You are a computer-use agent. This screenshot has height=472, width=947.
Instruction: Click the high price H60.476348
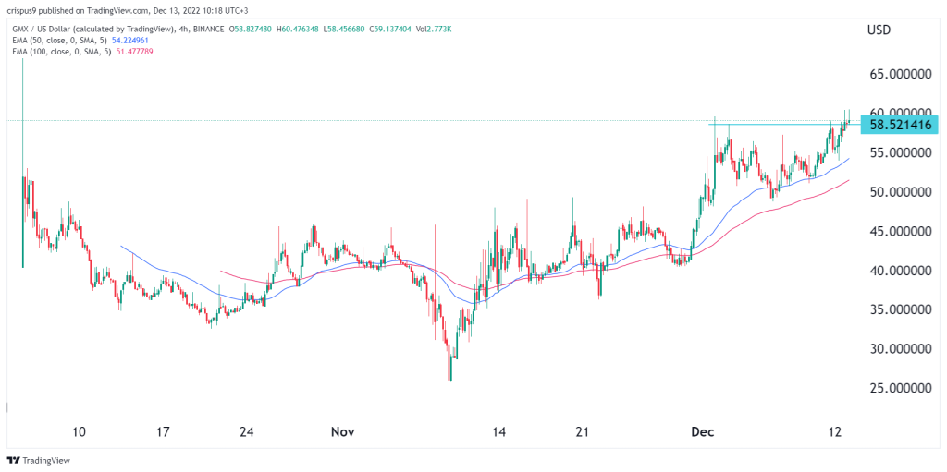tap(295, 29)
